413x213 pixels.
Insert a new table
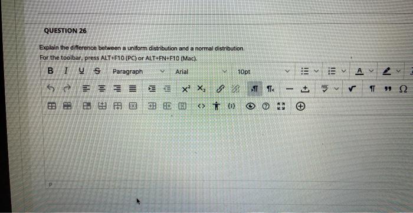(x=51, y=106)
